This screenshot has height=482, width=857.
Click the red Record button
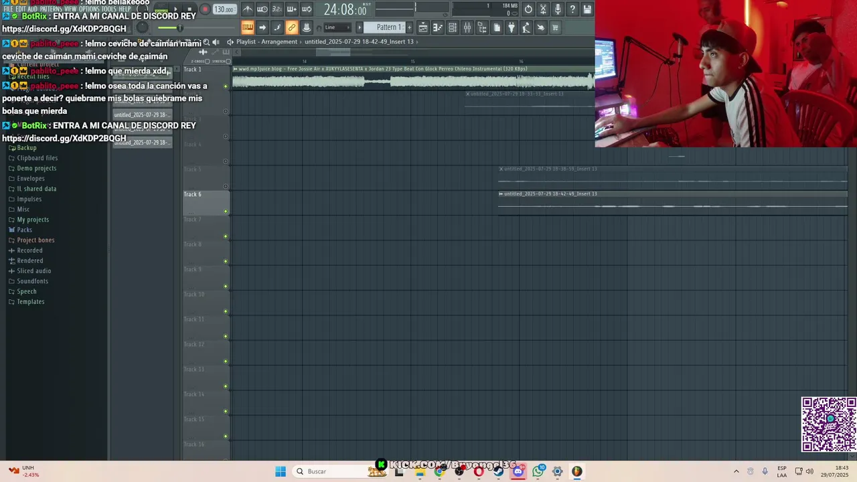(205, 9)
